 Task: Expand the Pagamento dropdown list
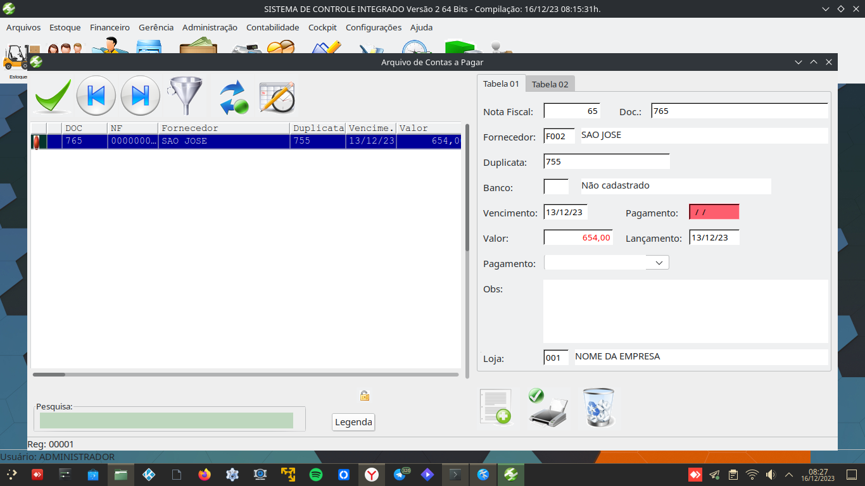pyautogui.click(x=659, y=263)
